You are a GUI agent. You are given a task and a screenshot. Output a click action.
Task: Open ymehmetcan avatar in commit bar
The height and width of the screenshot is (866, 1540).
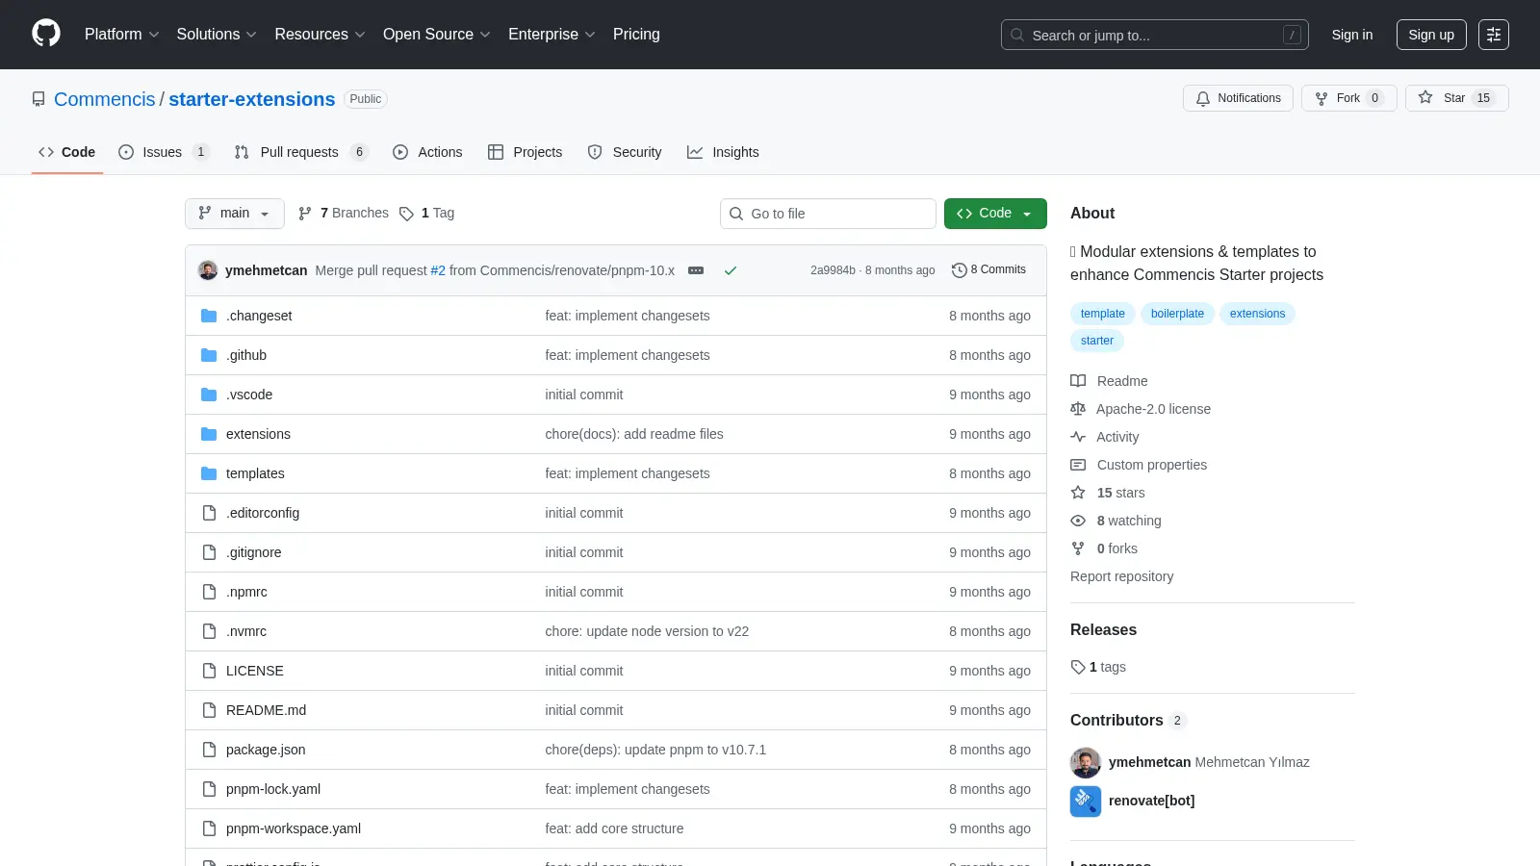point(208,270)
